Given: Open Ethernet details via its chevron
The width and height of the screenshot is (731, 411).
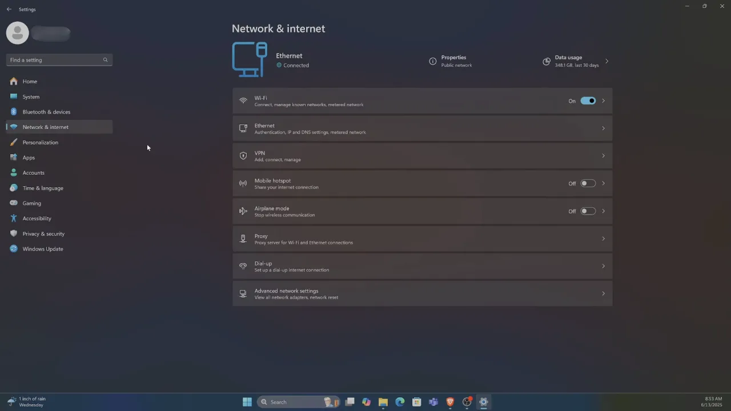Looking at the screenshot, I should 603,128.
